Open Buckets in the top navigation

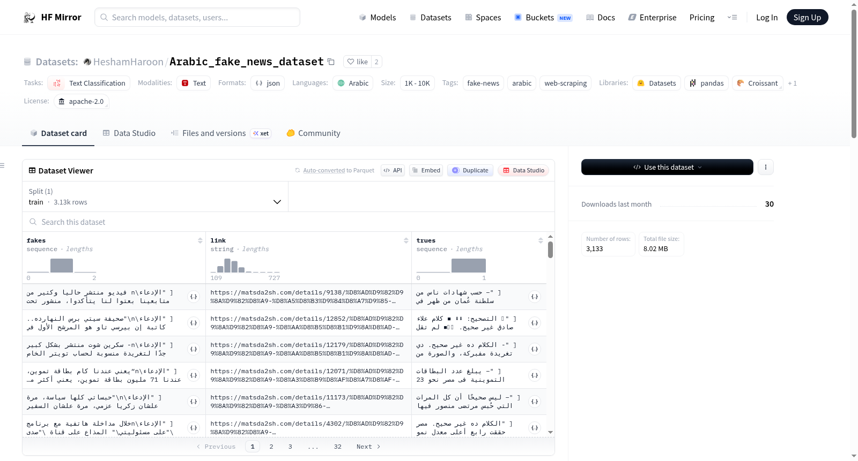click(543, 18)
